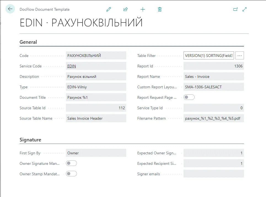Expand the page to full screen
Screen dimensions: 266x197
[244, 9]
